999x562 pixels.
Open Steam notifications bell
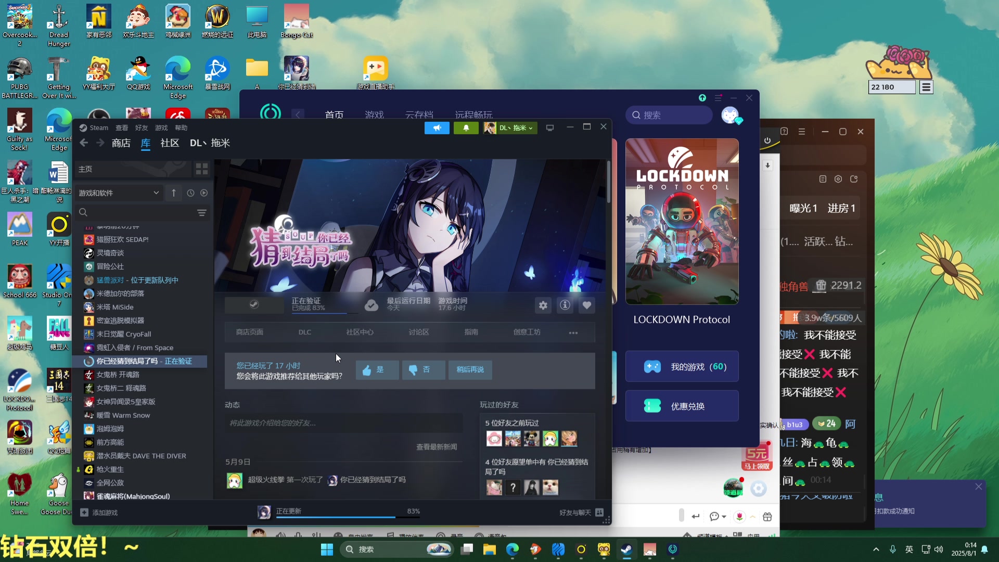[466, 128]
